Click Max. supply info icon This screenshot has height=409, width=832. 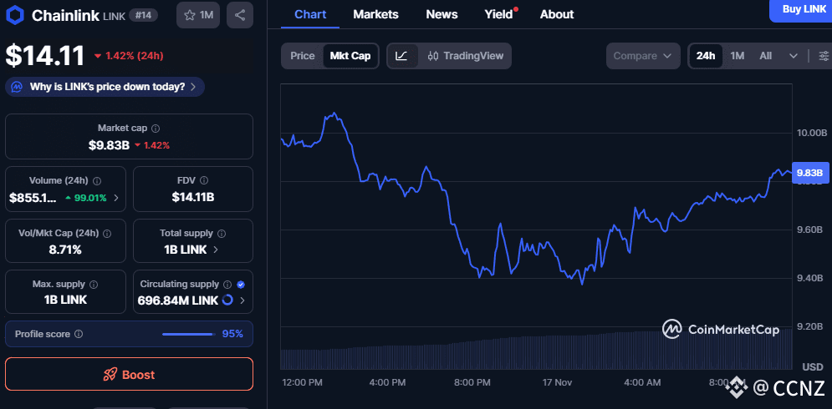pyautogui.click(x=93, y=285)
